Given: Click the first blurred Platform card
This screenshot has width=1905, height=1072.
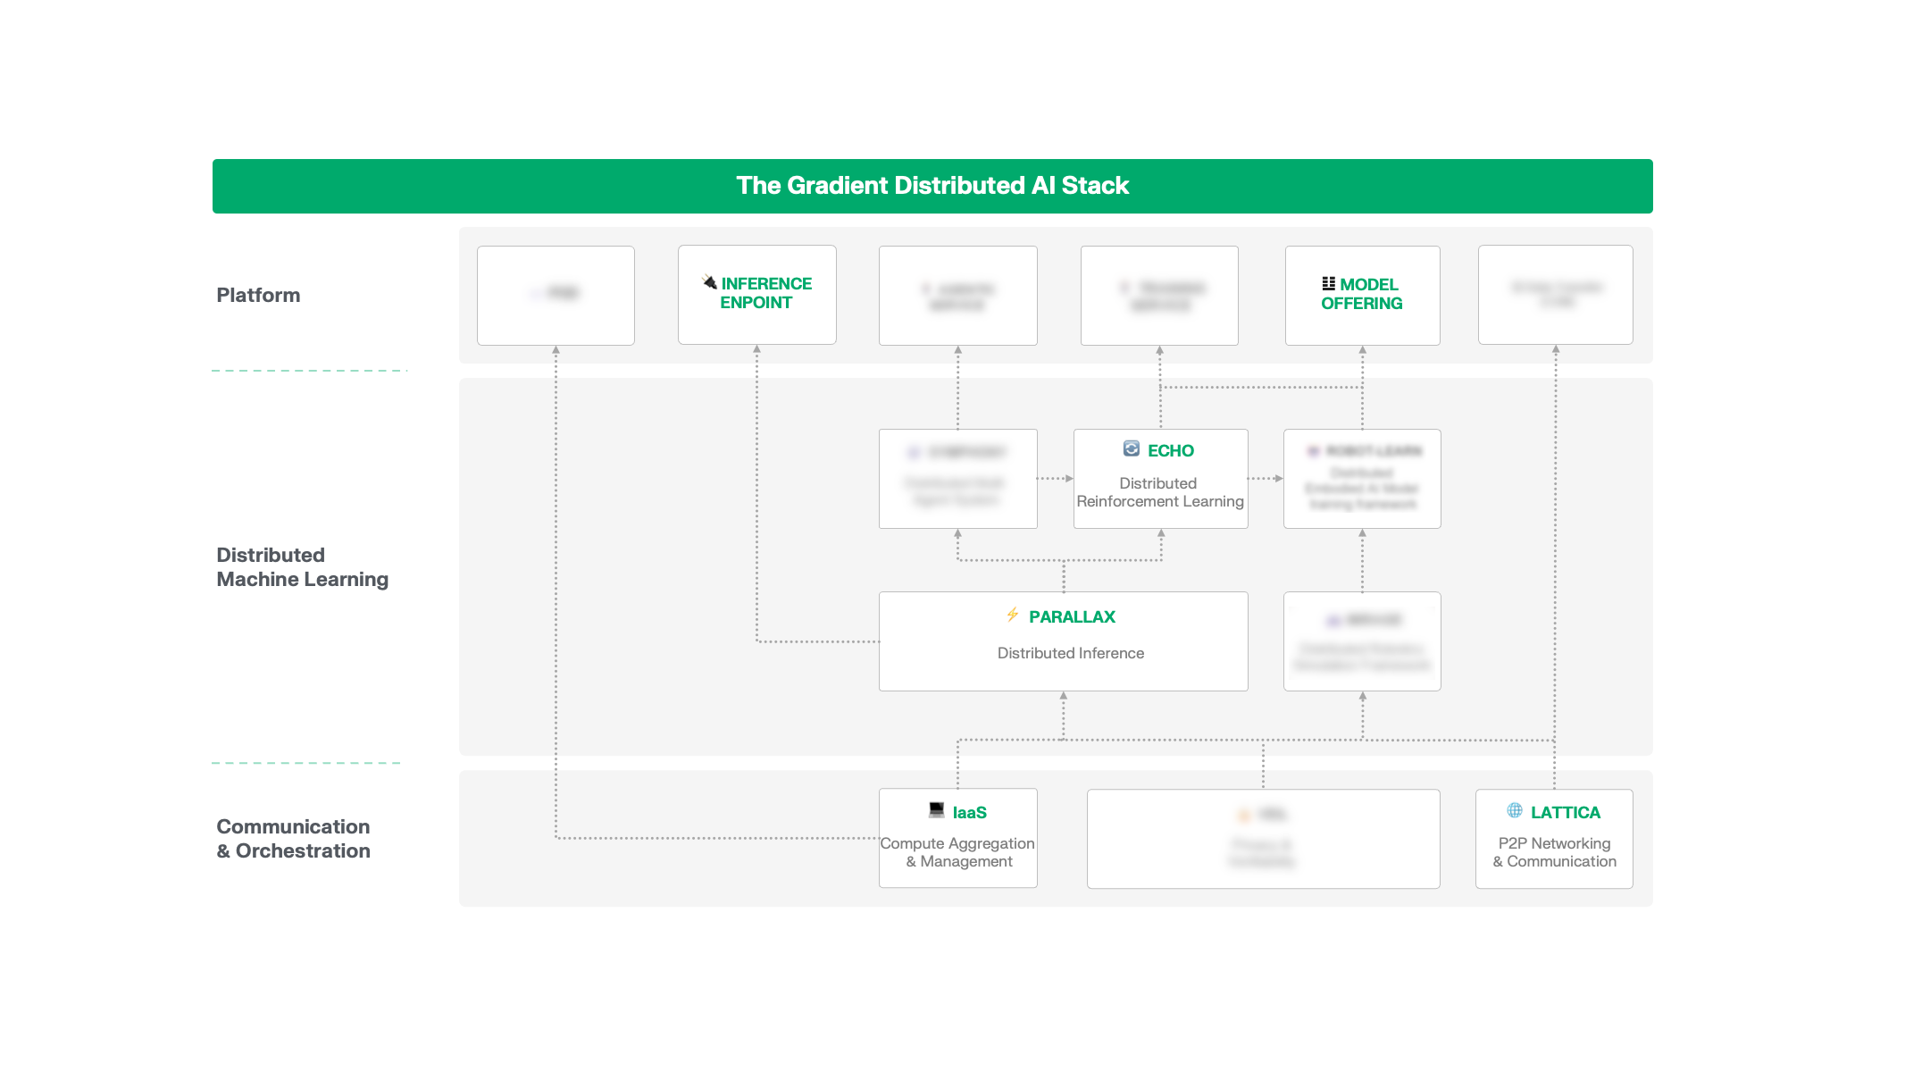Looking at the screenshot, I should coord(556,295).
